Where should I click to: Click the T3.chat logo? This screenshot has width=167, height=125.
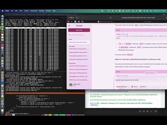[79, 26]
